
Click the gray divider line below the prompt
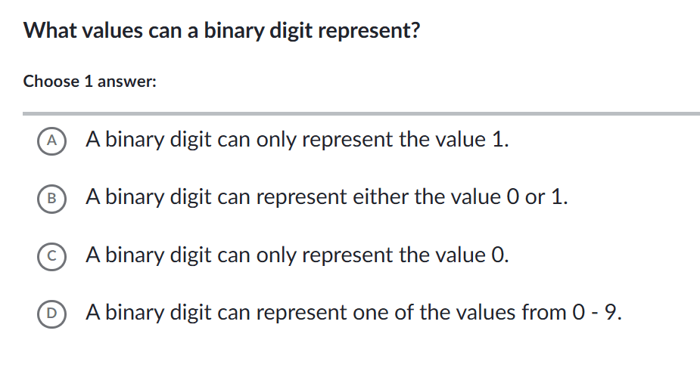coord(362,113)
